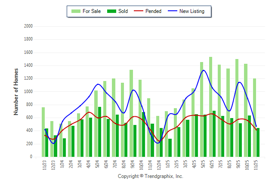278x187 pixels.
Task: Toggle the Pended series legend label
Action: point(154,11)
